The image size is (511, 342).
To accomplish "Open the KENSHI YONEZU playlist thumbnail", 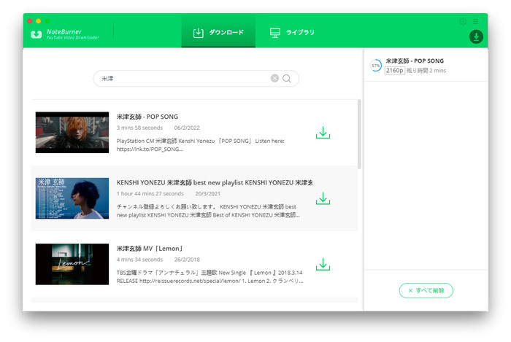I will click(72, 198).
